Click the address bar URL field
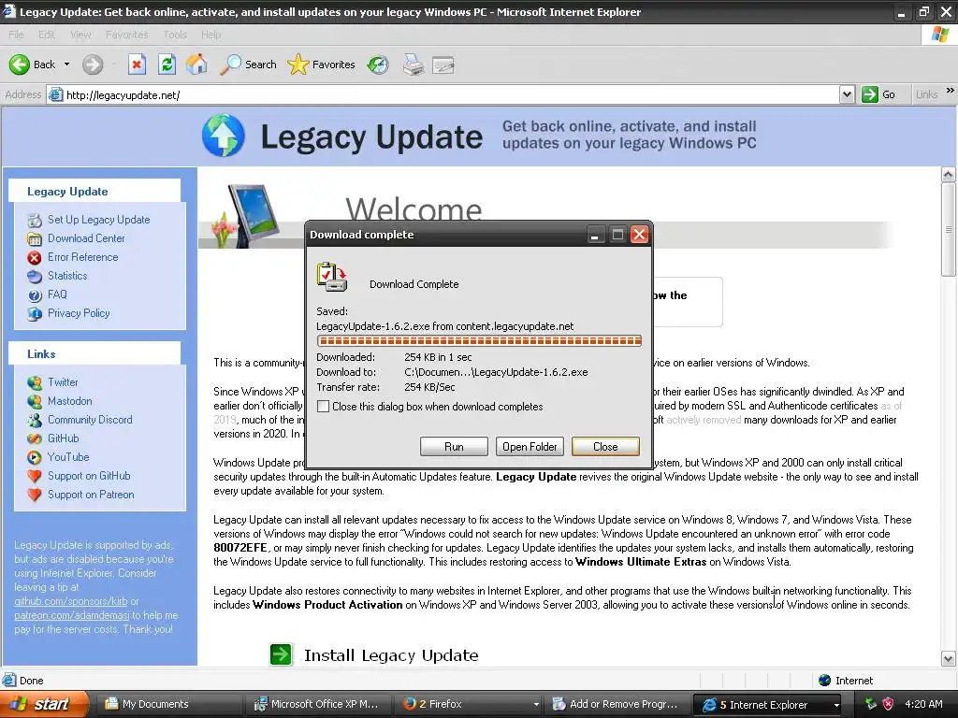958x718 pixels. (x=443, y=94)
